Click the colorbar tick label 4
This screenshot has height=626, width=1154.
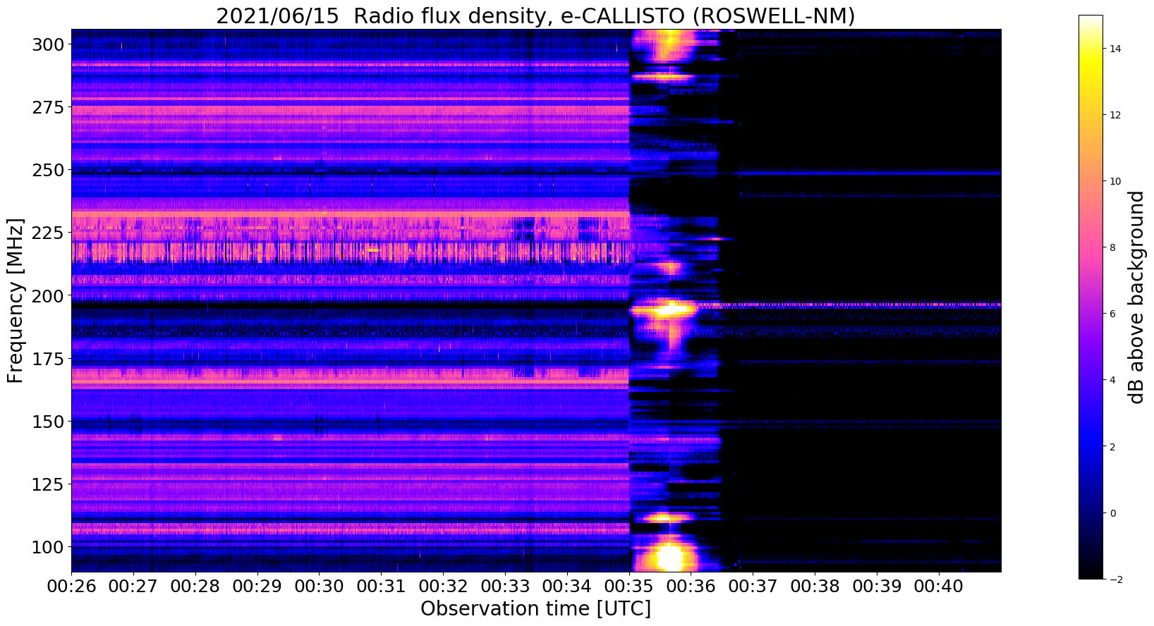(x=1113, y=380)
